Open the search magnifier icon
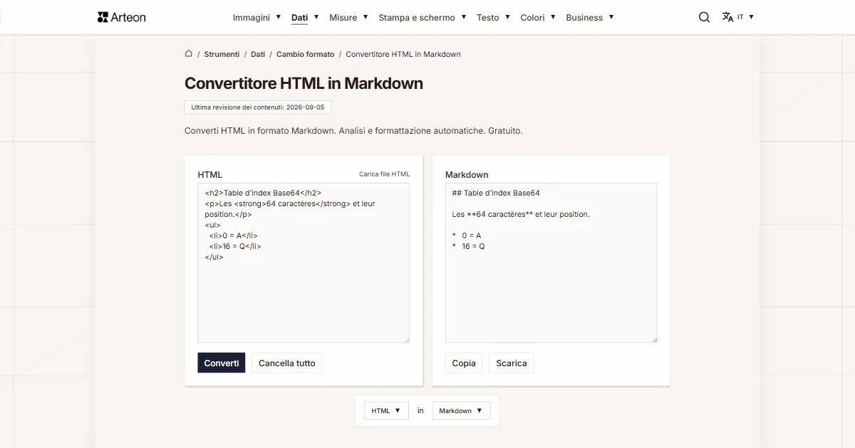855x448 pixels. (704, 17)
